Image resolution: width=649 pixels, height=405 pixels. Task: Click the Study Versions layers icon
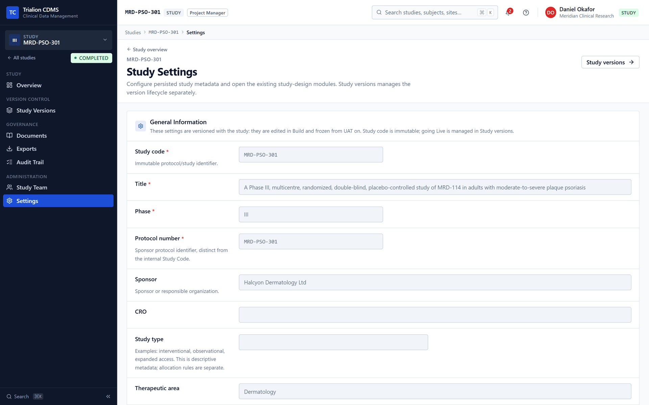coord(9,110)
